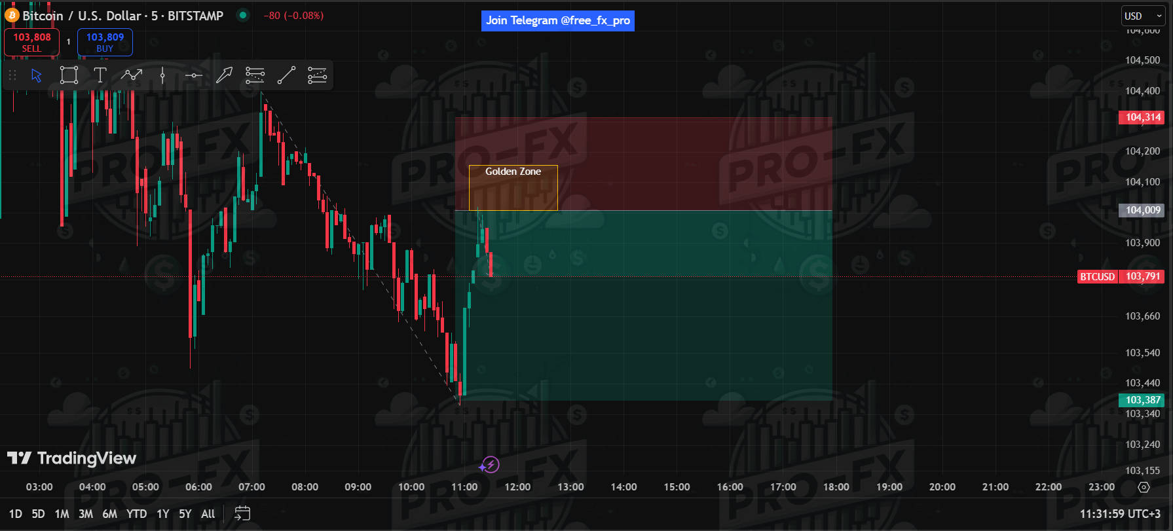Viewport: 1173px width, 531px height.
Task: Open the USD currency dropdown
Action: click(x=1143, y=16)
